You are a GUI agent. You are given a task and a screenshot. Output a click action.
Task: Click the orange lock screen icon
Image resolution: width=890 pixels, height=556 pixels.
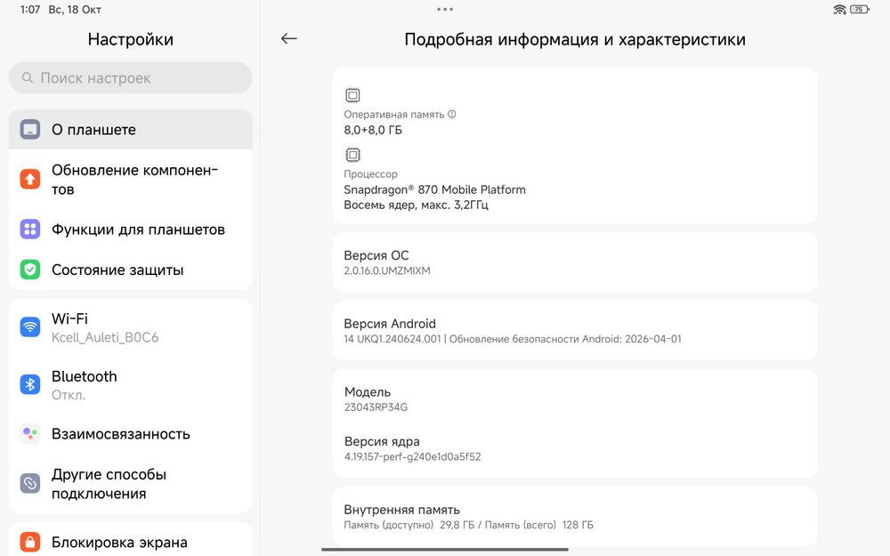(30, 542)
